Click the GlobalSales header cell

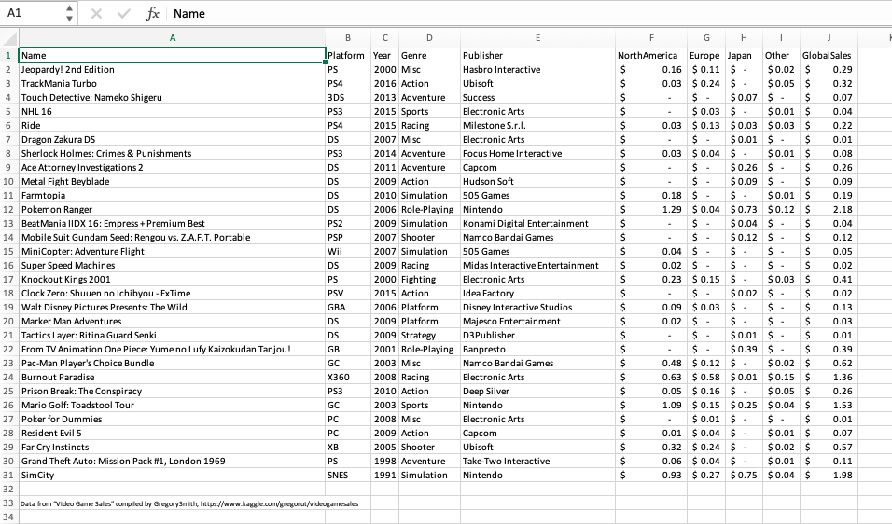point(829,56)
